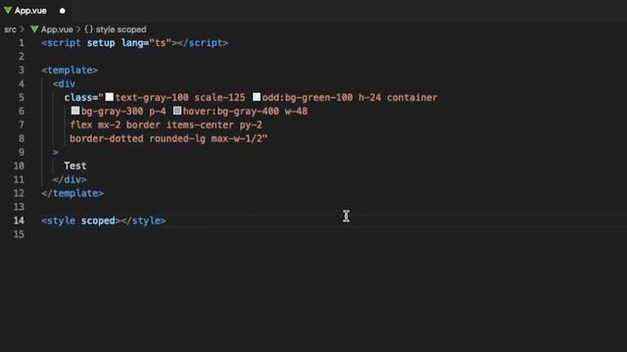This screenshot has width=627, height=352.
Task: Click the closing </template> tag
Action: 72,194
